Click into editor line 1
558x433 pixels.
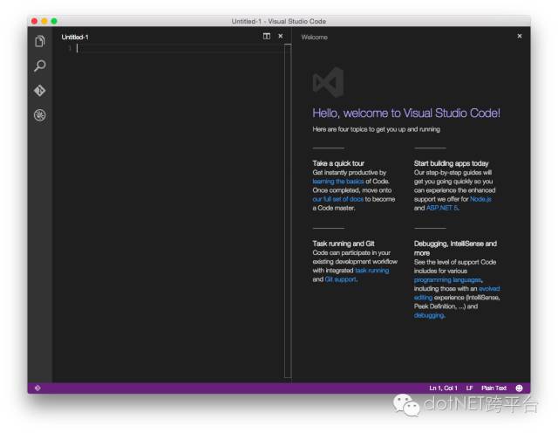coord(180,49)
